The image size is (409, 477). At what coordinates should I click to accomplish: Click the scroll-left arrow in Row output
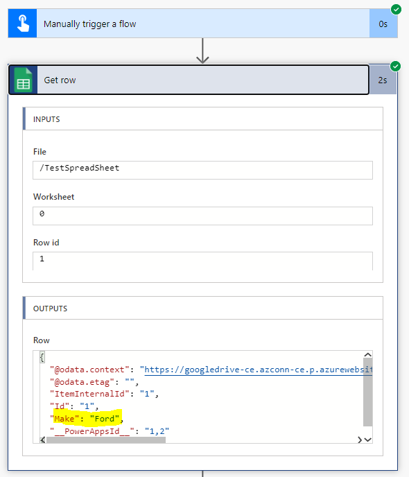(x=43, y=440)
